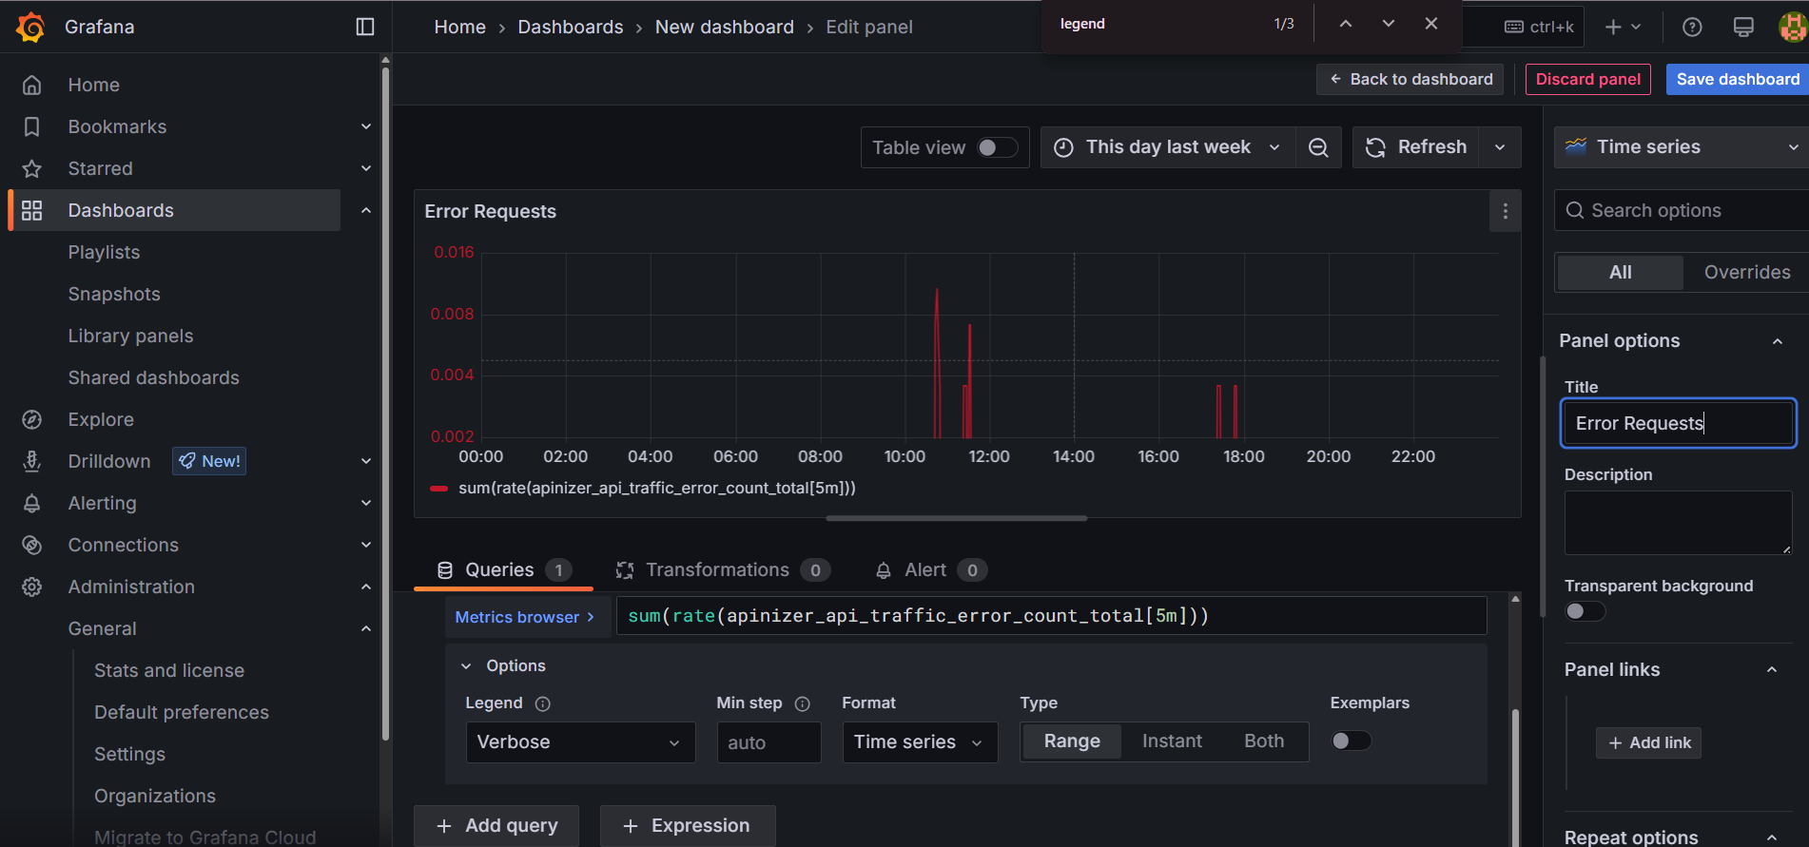Select the Instant query type
The image size is (1809, 847).
1172,741
